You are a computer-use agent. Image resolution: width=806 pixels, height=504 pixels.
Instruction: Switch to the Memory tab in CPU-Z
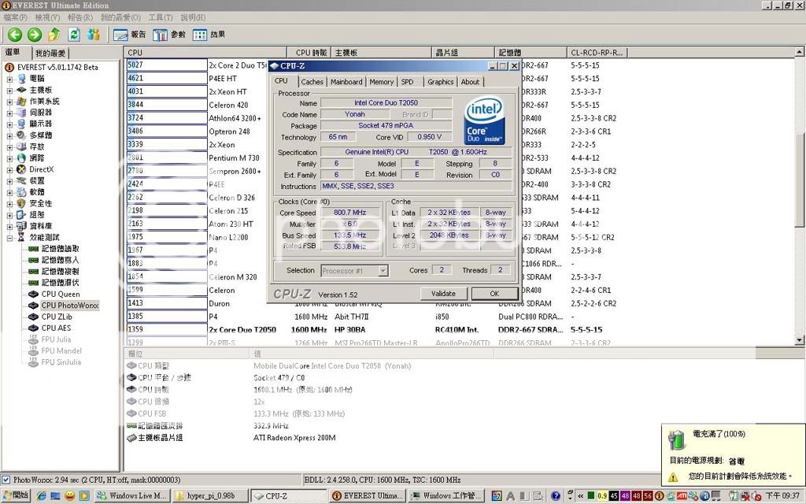point(382,82)
